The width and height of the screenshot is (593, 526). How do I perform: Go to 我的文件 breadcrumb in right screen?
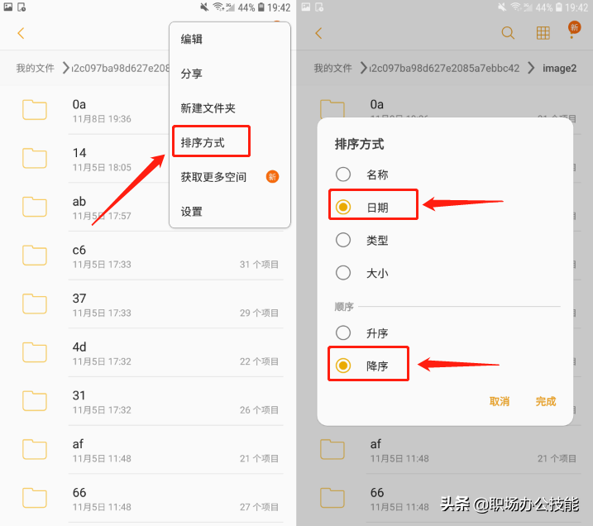332,68
